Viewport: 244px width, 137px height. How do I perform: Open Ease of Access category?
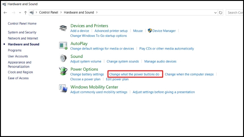(x=18, y=78)
